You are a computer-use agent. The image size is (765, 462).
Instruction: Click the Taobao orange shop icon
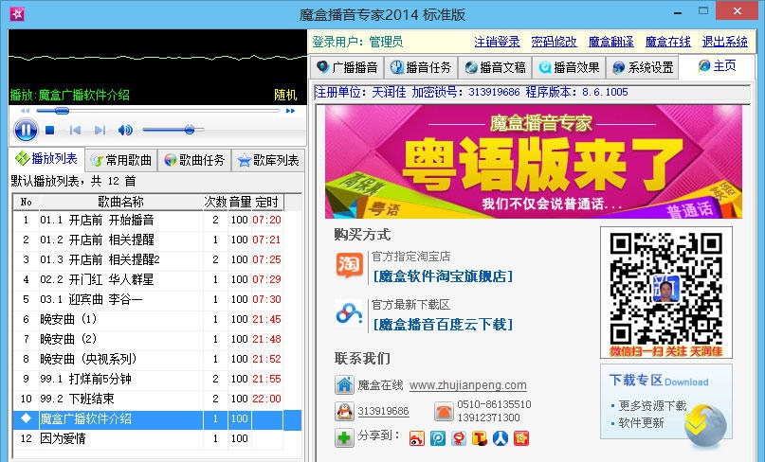tap(348, 266)
